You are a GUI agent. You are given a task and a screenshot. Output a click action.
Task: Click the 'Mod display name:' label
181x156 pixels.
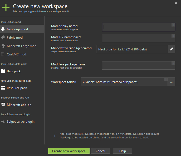(64, 26)
